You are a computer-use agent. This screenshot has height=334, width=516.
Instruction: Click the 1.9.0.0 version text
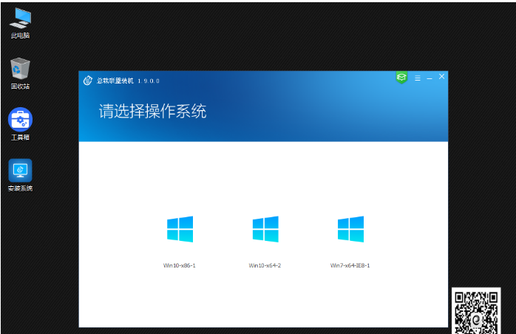(149, 81)
